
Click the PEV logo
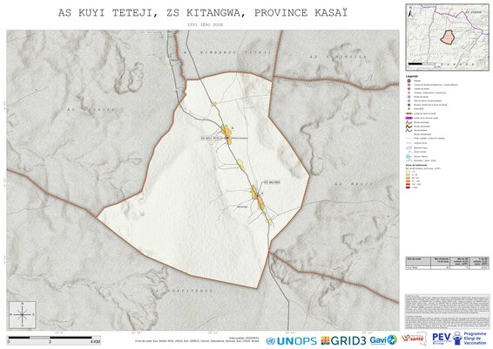click(442, 339)
